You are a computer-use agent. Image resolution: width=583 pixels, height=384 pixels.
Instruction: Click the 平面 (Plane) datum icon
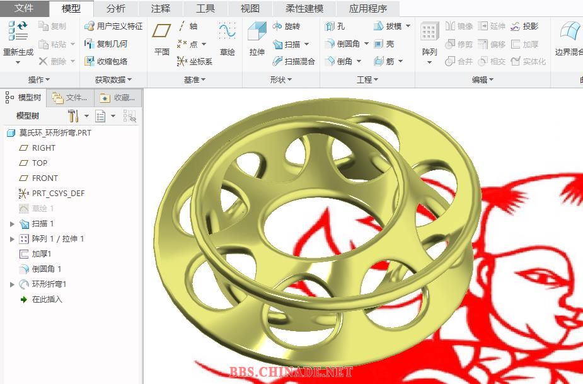pos(162,33)
